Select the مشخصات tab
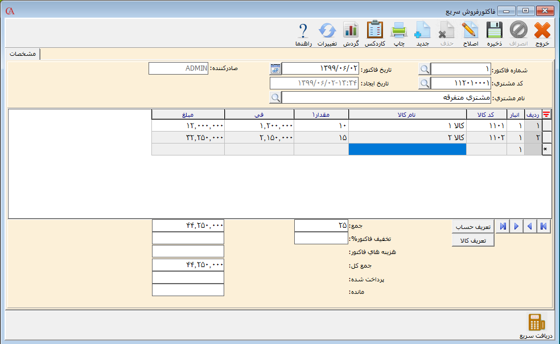This screenshot has height=344, width=560. 23,54
